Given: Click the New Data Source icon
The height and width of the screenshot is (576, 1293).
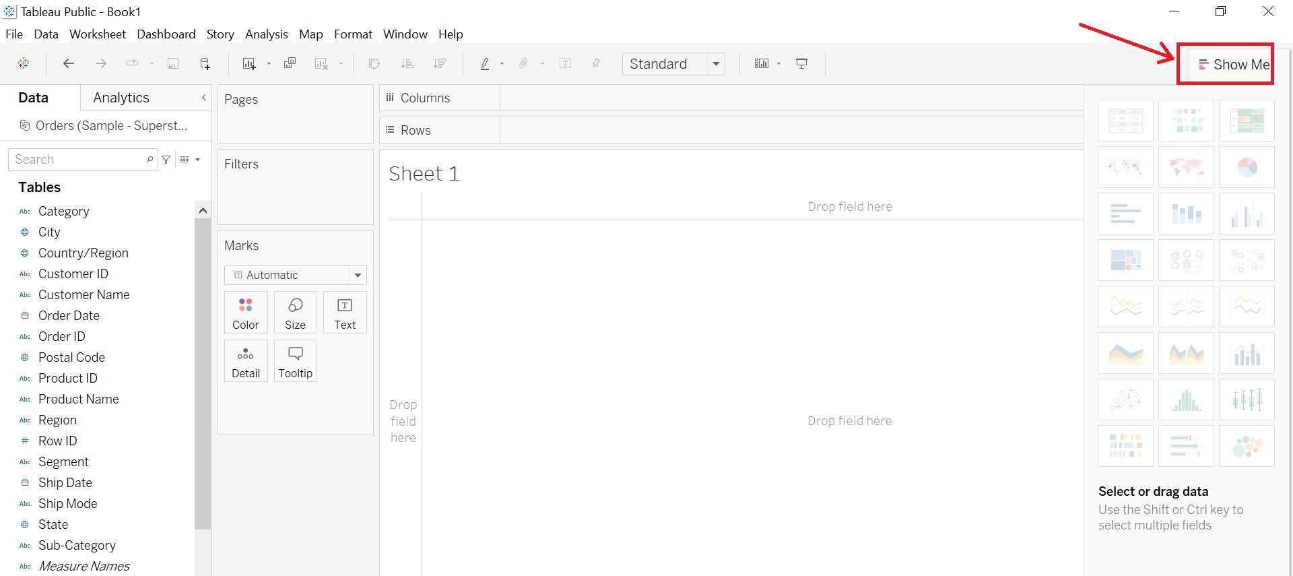Looking at the screenshot, I should 205,63.
